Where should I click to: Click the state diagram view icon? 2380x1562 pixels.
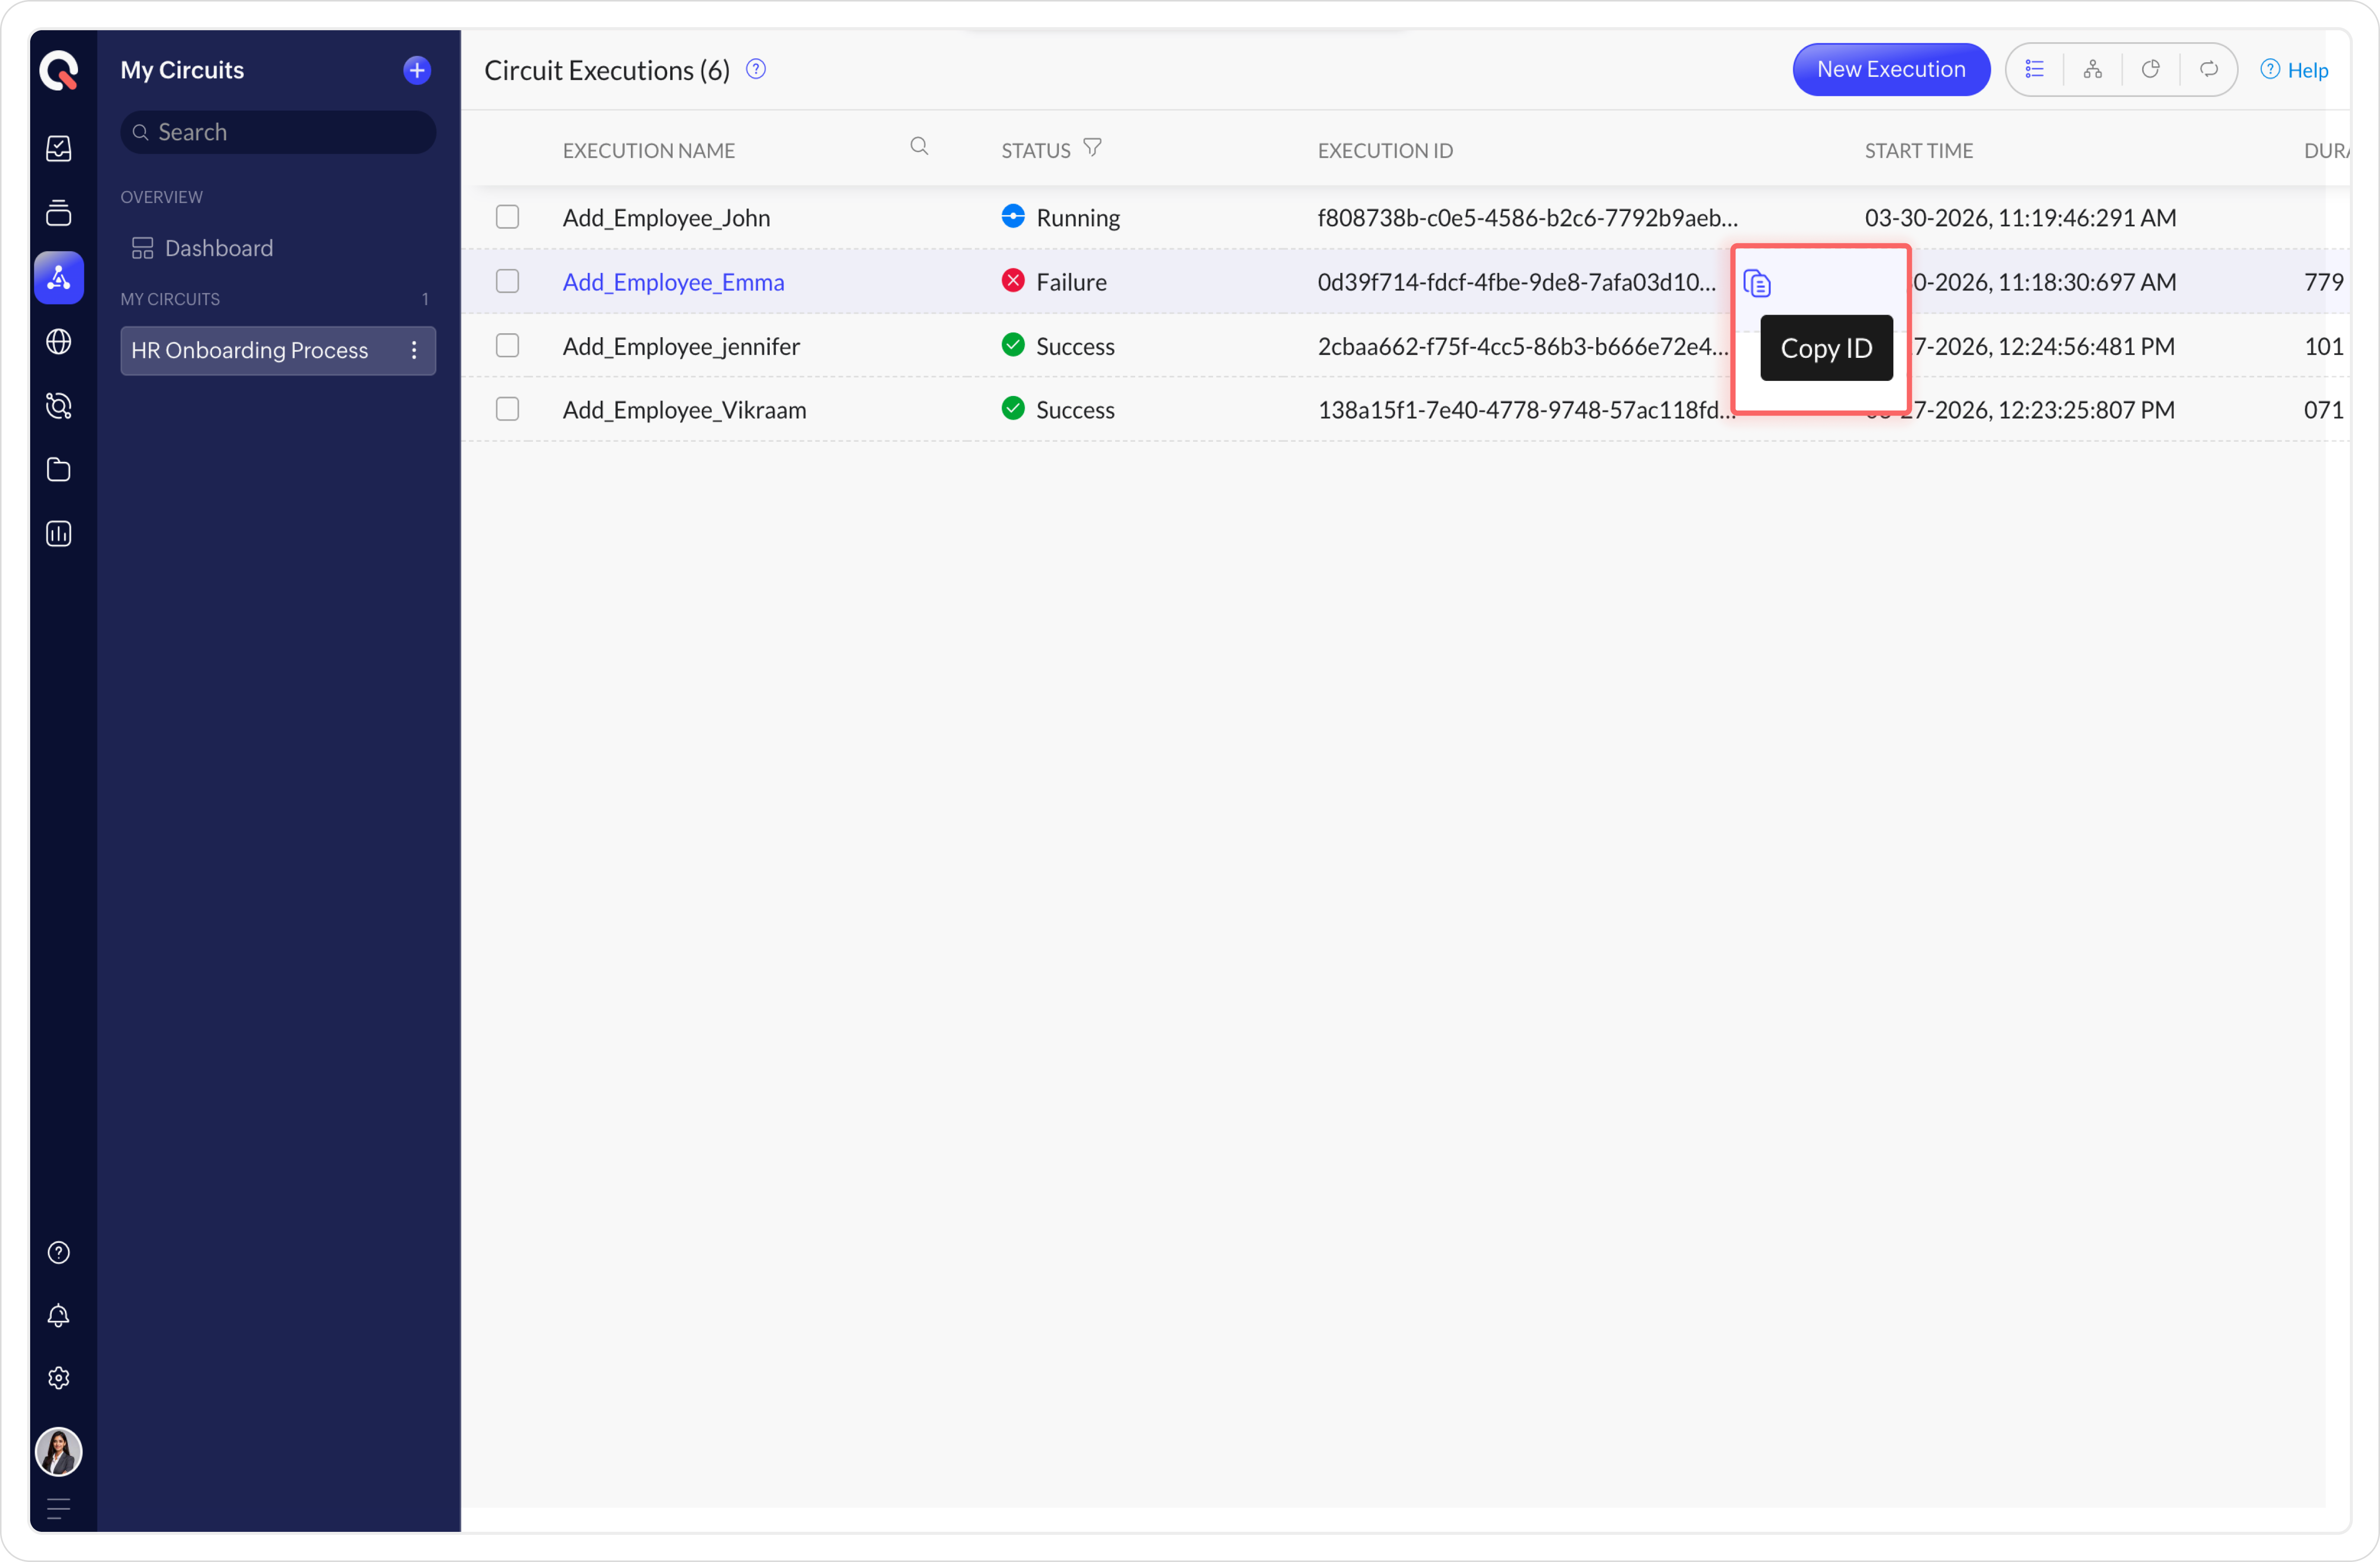point(2092,69)
